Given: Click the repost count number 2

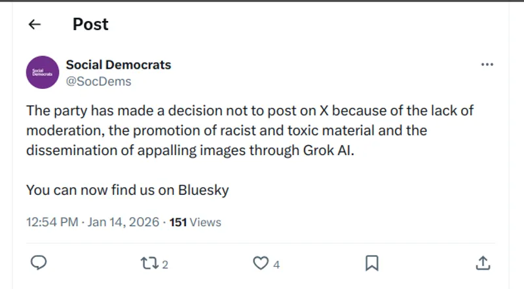Looking at the screenshot, I should pyautogui.click(x=166, y=265).
